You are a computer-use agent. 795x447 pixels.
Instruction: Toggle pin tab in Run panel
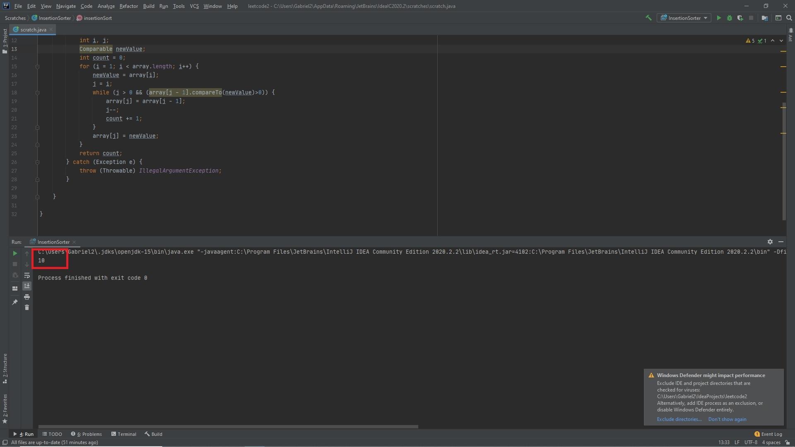(15, 302)
